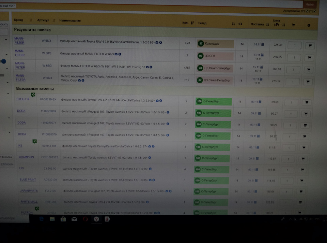Open photo of KS 50 013 104 filter
This screenshot has width=327, height=243.
pyautogui.click(x=150, y=146)
